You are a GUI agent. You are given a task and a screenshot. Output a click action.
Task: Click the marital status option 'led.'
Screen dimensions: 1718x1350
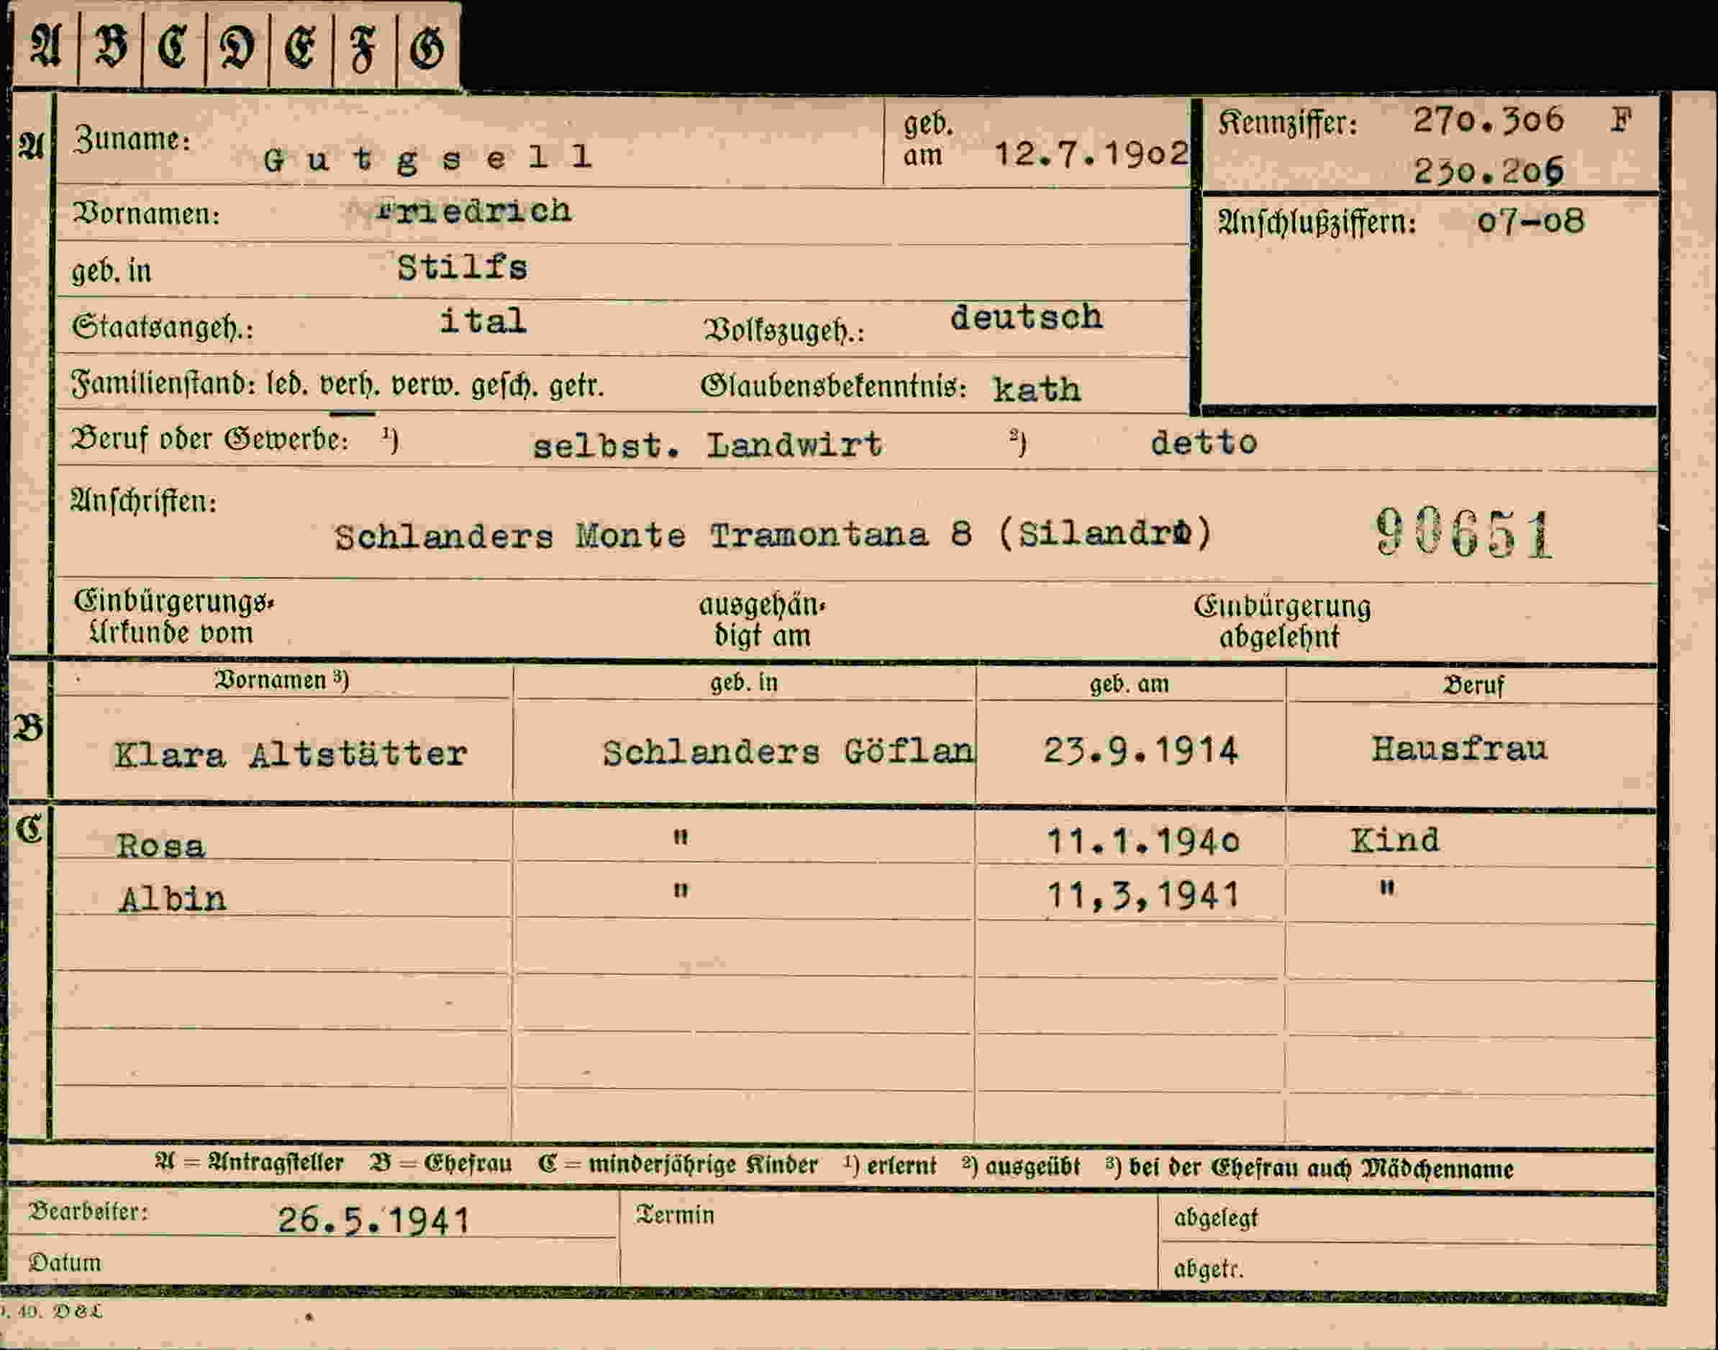288,385
